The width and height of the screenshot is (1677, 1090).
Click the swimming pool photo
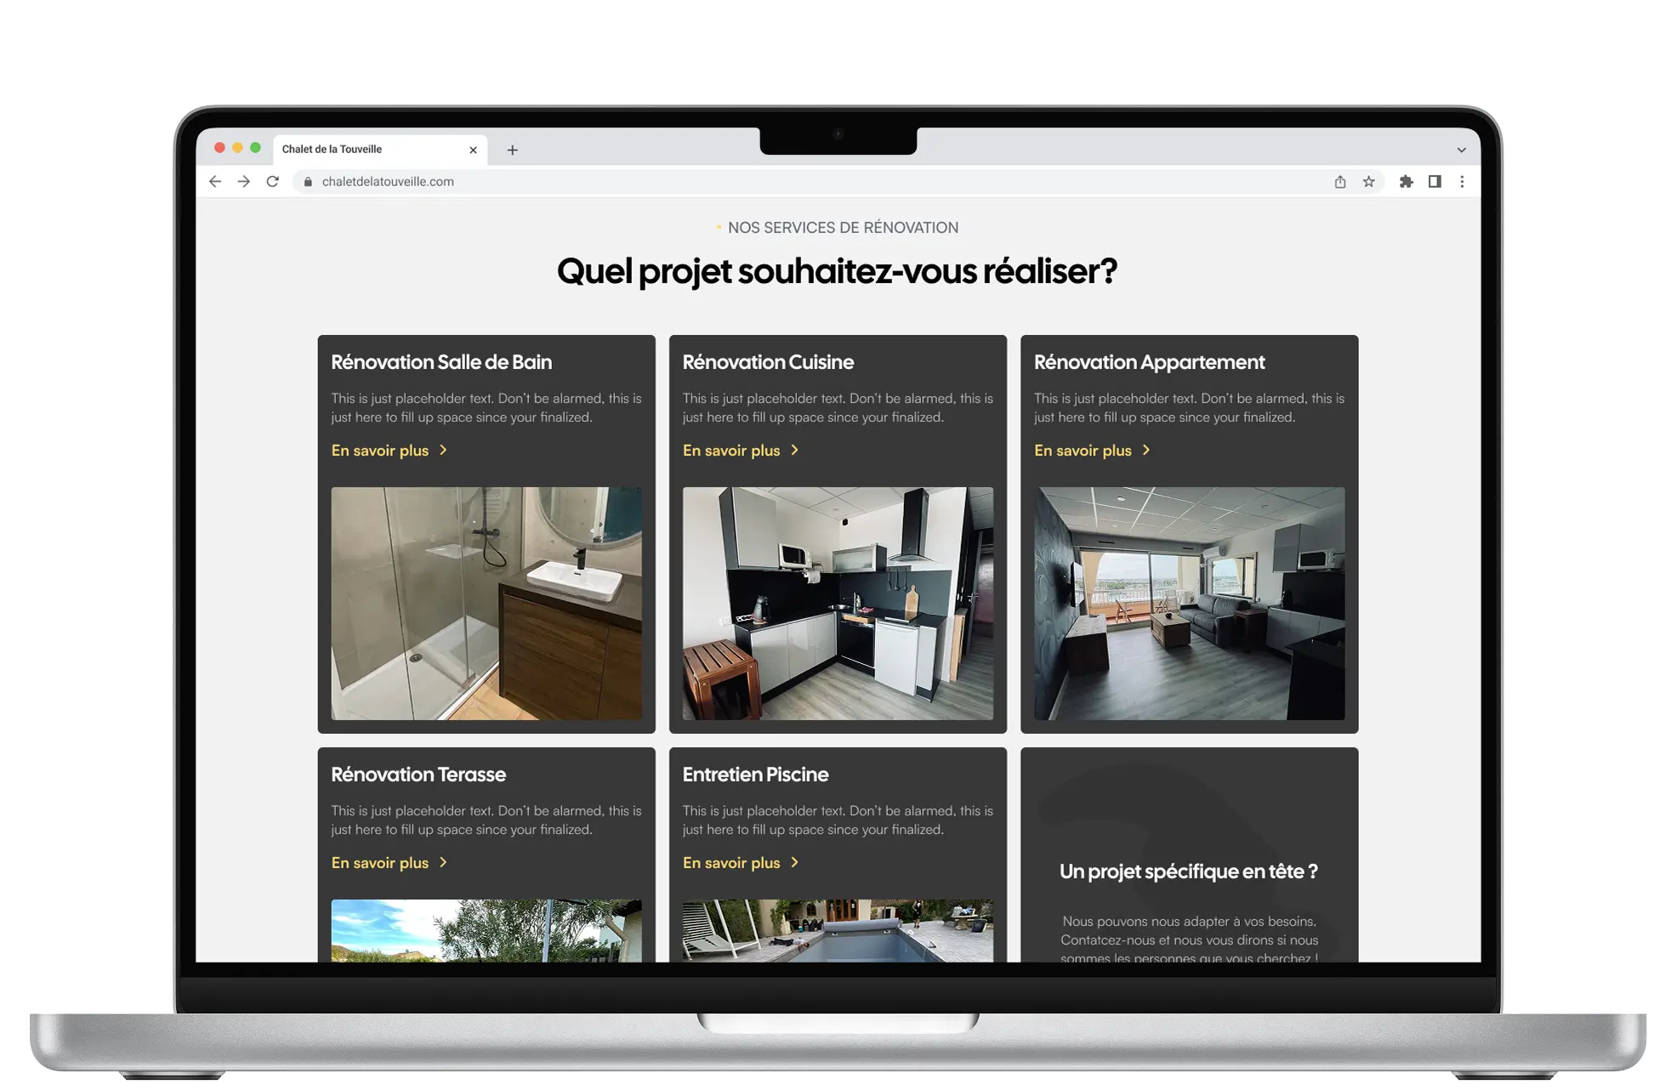pyautogui.click(x=838, y=931)
